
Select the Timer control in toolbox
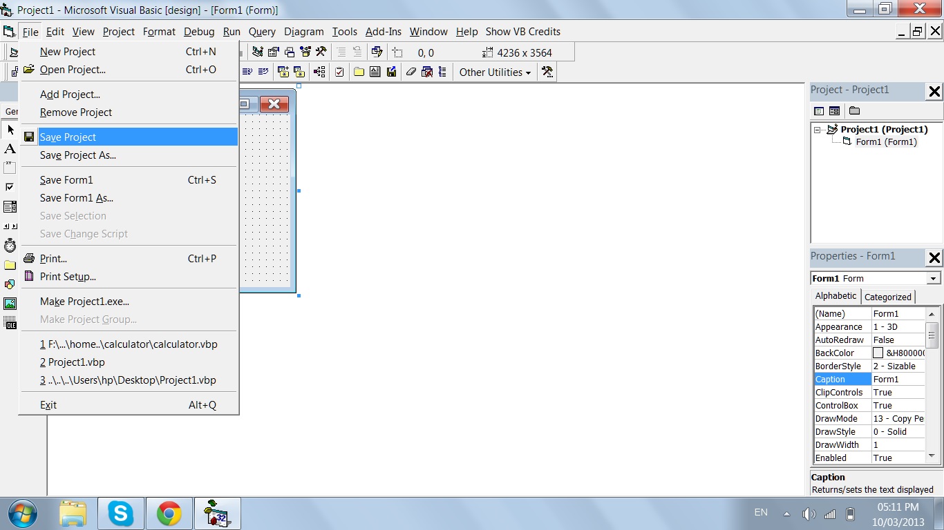click(10, 246)
